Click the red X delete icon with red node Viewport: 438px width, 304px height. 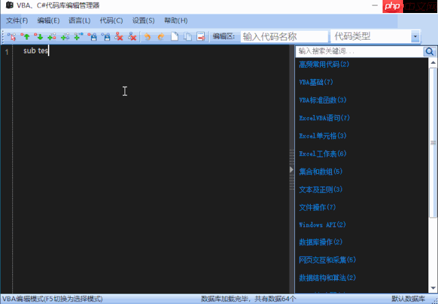pos(119,36)
